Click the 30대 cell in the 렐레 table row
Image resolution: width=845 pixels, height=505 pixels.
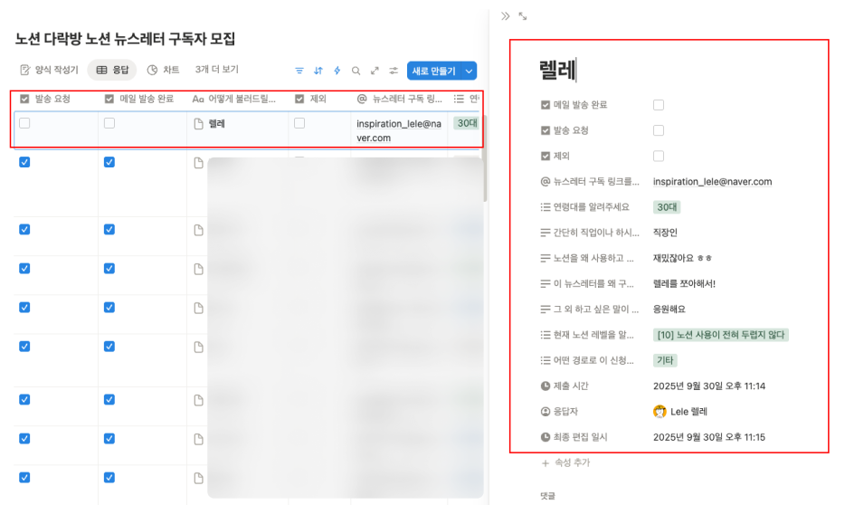pos(467,123)
